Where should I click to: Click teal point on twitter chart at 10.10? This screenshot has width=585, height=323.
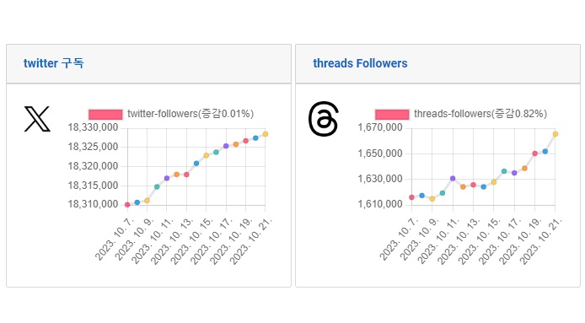[157, 186]
